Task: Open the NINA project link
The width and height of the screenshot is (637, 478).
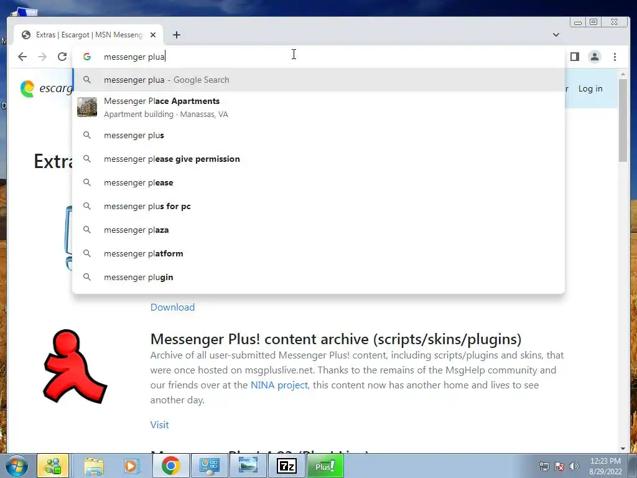Action: [279, 385]
